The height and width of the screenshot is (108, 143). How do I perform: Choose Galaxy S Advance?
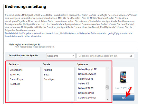87,74
